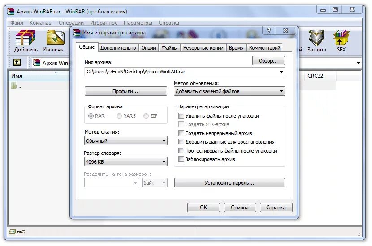Image resolution: width=372 pixels, height=246 pixels.
Task: Click the Обзор... button
Action: tap(268, 61)
